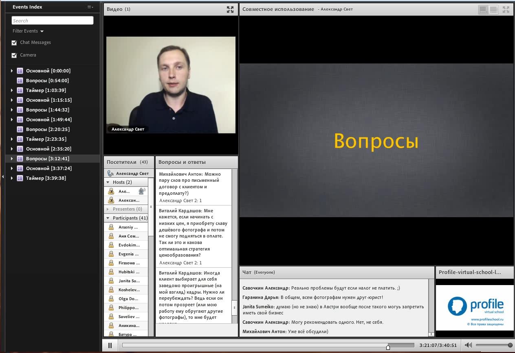Click the Profile virtual school logo
Screen dimensions: 515x353
tap(475, 307)
